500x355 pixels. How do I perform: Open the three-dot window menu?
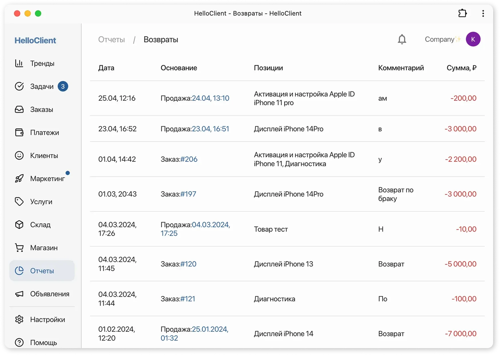click(x=483, y=13)
